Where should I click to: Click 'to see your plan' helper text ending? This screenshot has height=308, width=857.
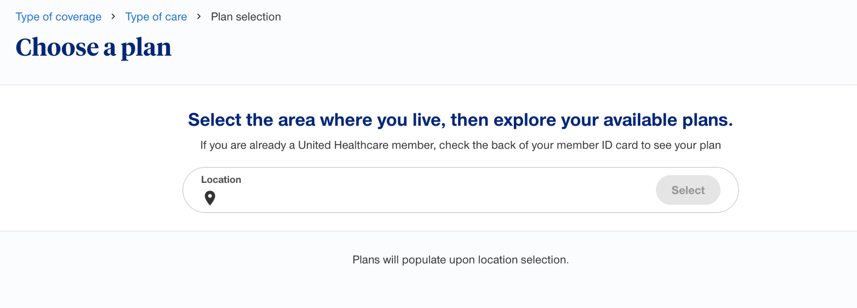681,145
